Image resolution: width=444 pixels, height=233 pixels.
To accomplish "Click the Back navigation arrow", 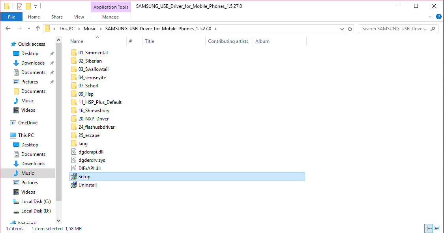I will pyautogui.click(x=8, y=28).
